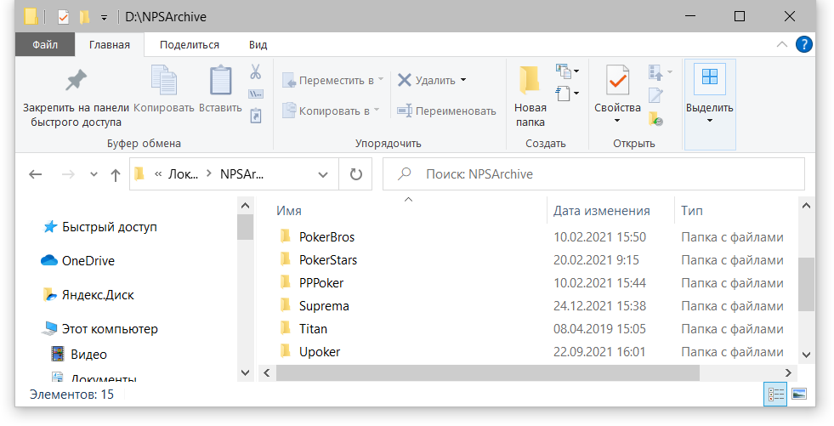Select the Suprema folder

coord(324,306)
